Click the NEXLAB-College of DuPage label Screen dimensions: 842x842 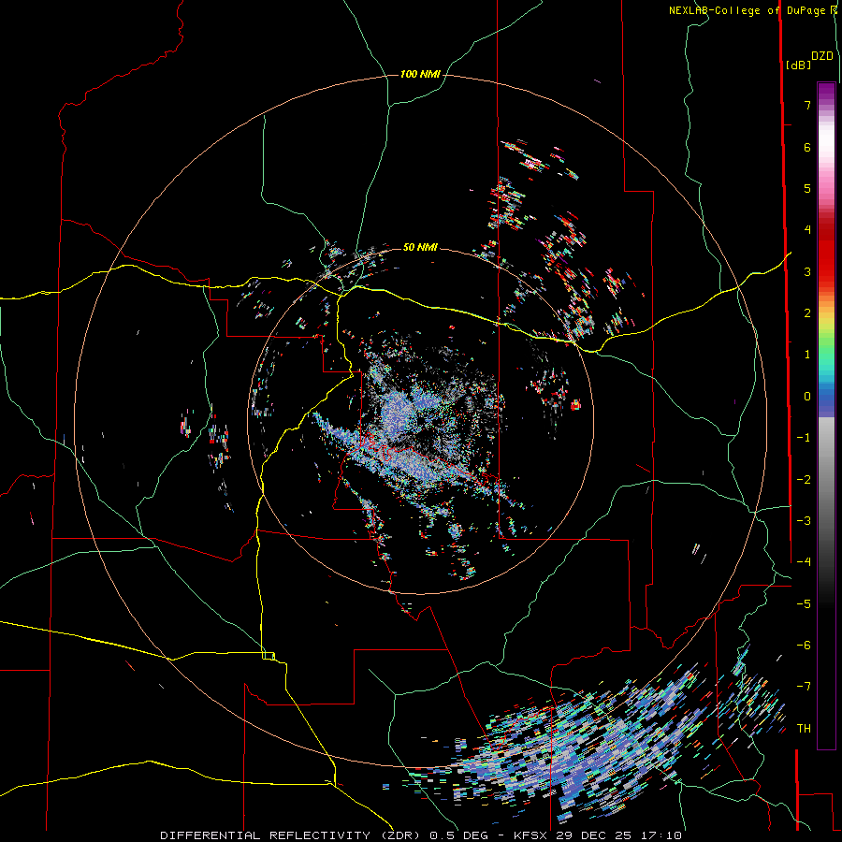752,10
